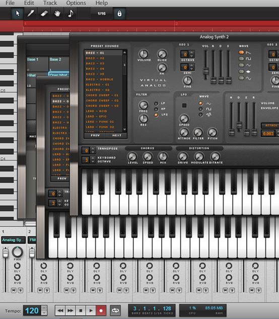Click the track 1 PAN knob
This screenshot has width=279, height=319.
coord(18,252)
